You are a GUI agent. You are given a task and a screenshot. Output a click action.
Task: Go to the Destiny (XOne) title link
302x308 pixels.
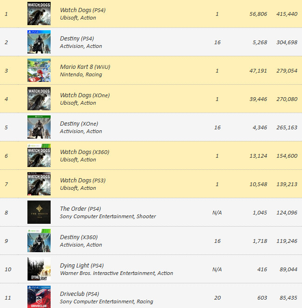(x=79, y=124)
